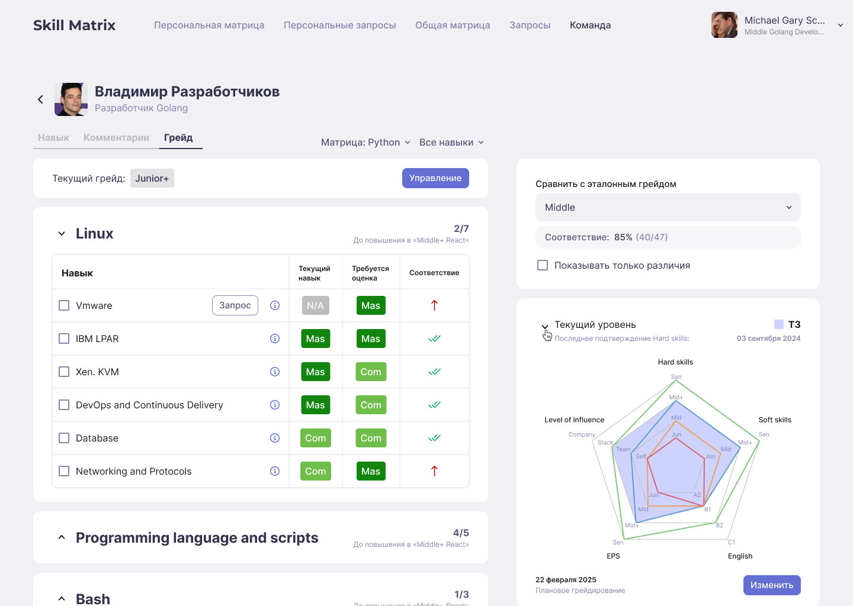Open Команда nav item
The width and height of the screenshot is (853, 606).
click(590, 25)
